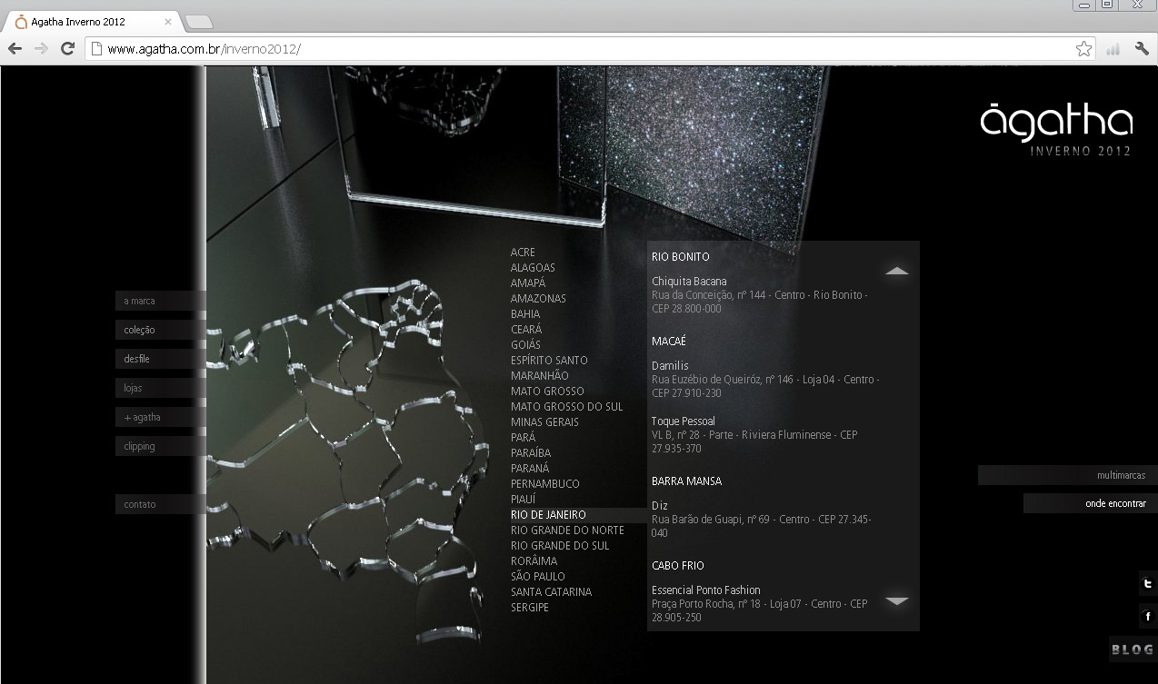Screen dimensions: 1158x684
Task: Choose ACRE in state list
Action: [523, 253]
